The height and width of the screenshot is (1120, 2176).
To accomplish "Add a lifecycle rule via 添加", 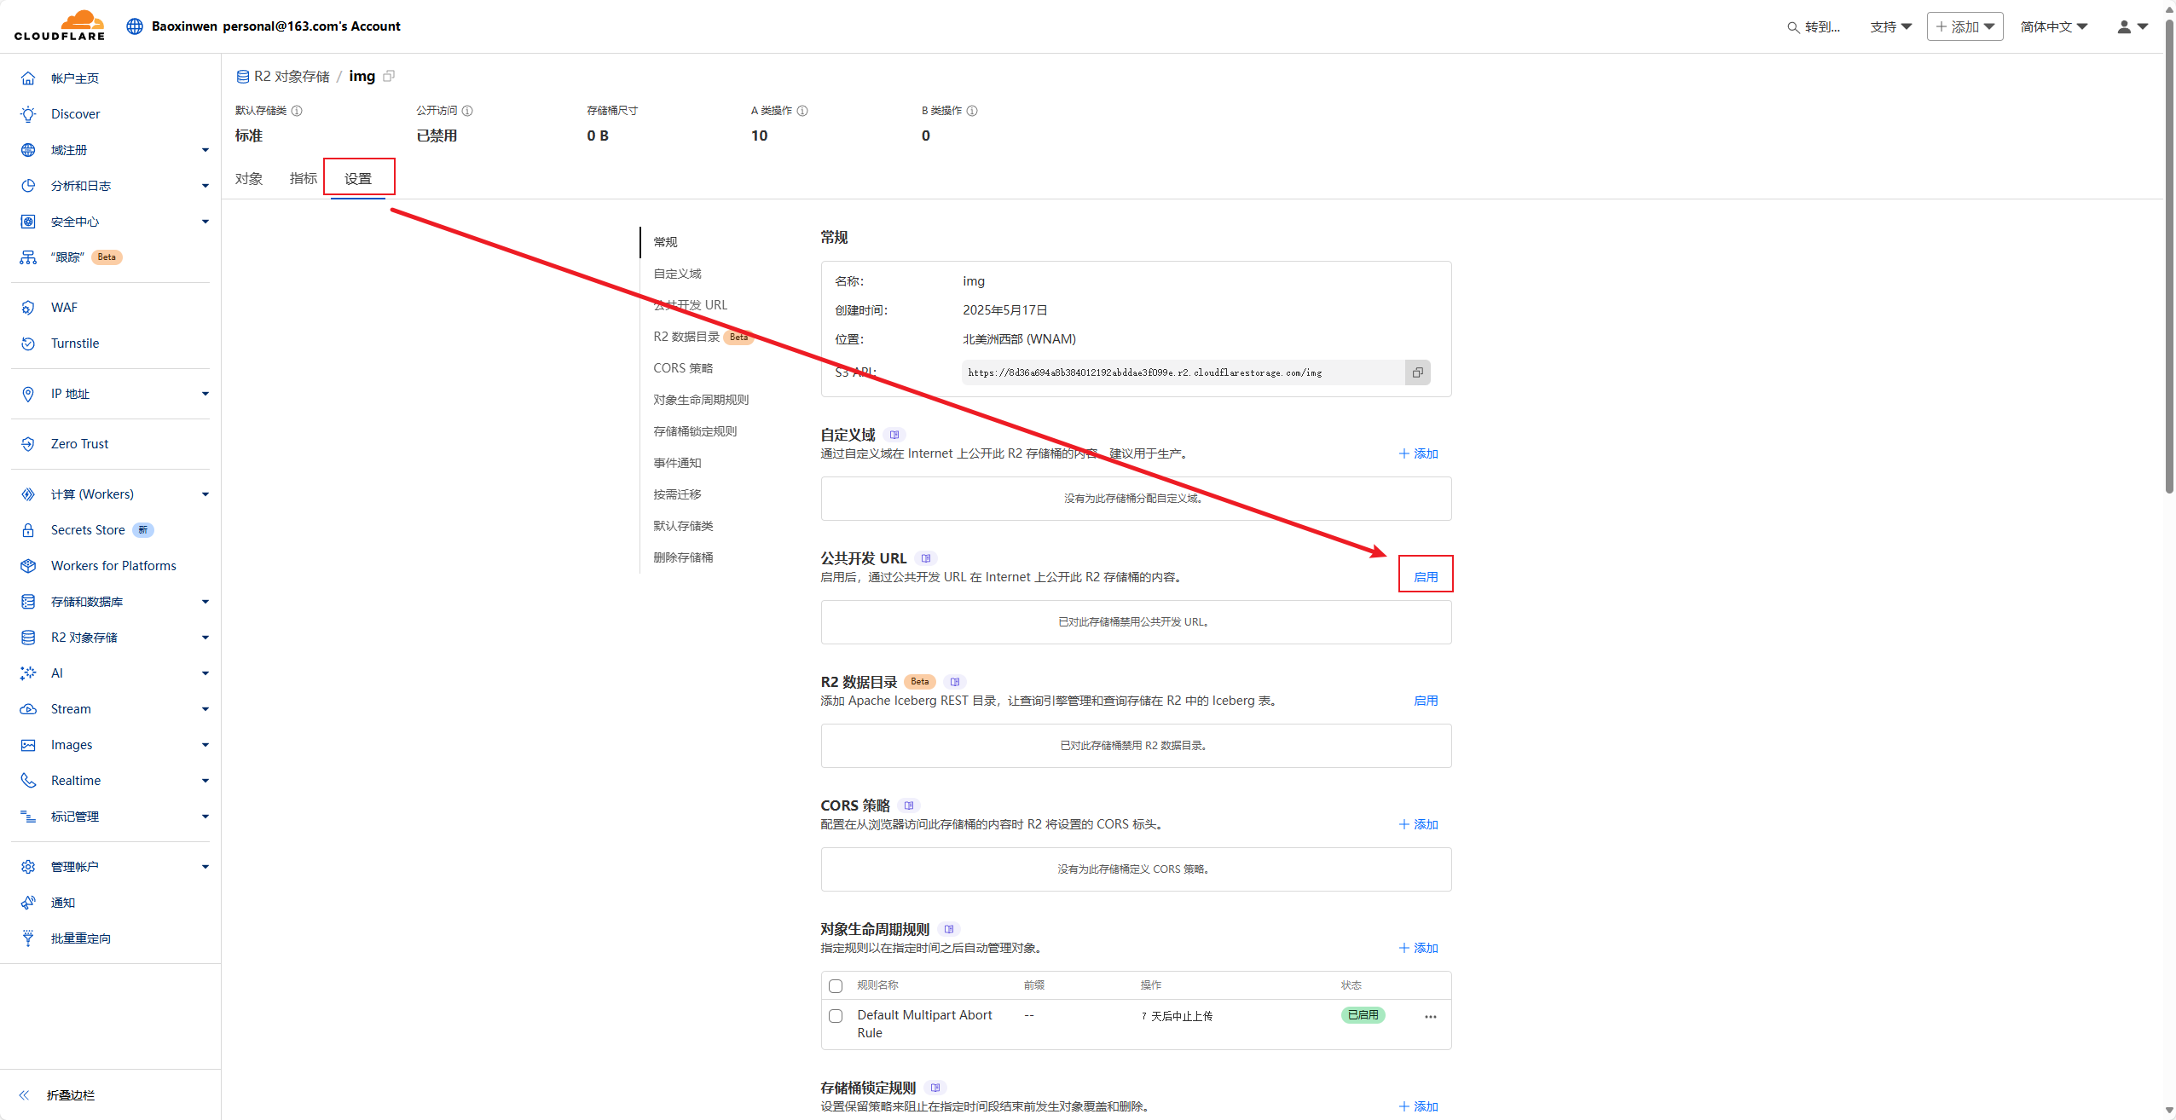I will click(x=1419, y=948).
